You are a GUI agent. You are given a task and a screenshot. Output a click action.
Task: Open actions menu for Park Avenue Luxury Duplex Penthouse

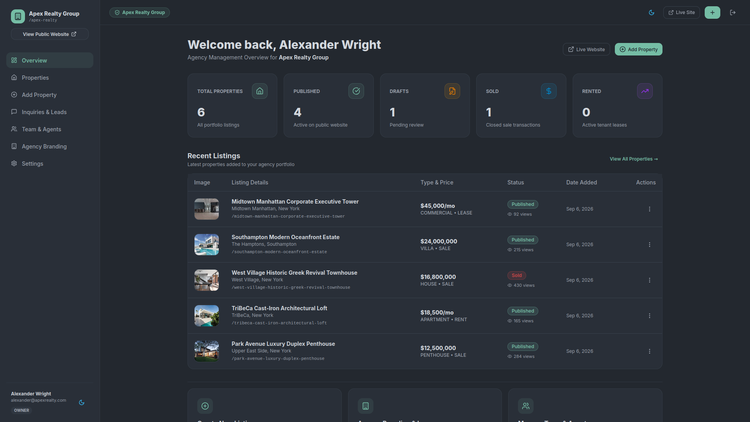[650, 351]
